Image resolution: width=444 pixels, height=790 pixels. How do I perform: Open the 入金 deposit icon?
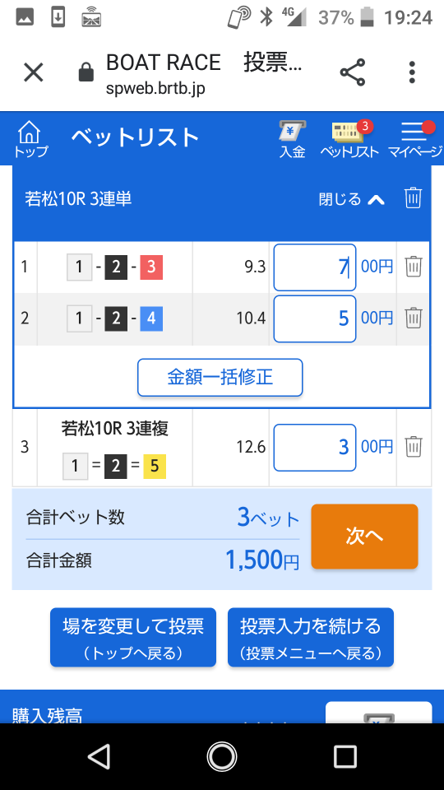293,140
